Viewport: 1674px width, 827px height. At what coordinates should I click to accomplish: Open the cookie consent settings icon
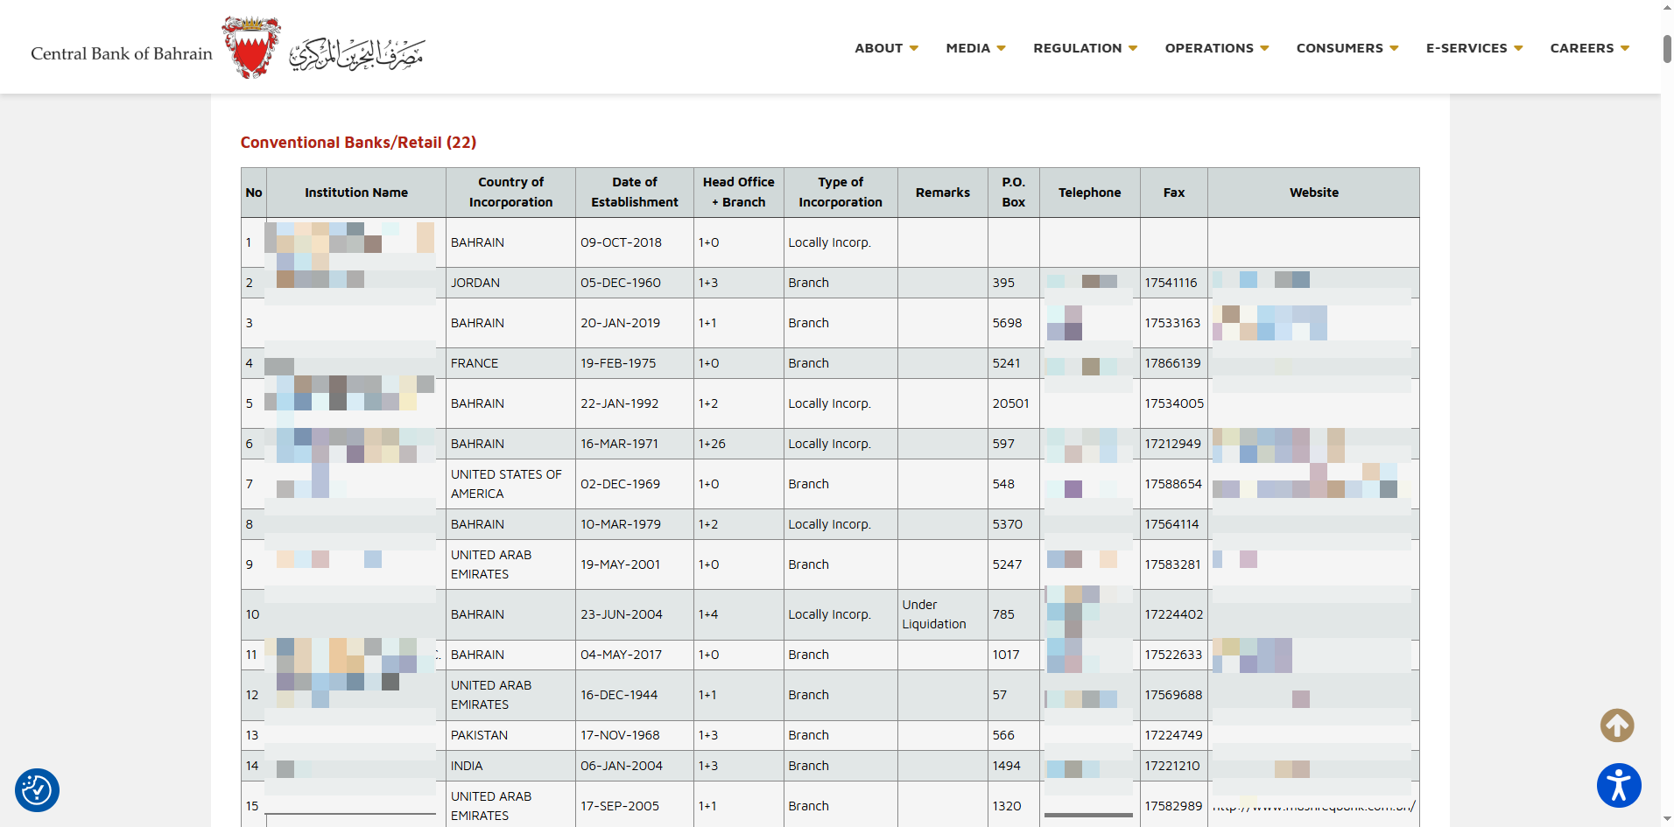click(x=37, y=790)
